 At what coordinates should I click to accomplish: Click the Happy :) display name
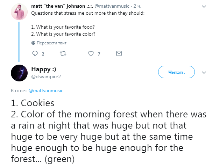tap(44, 69)
